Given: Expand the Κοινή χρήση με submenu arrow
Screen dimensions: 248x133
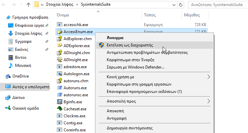Looking at the screenshot, I should (209, 77).
